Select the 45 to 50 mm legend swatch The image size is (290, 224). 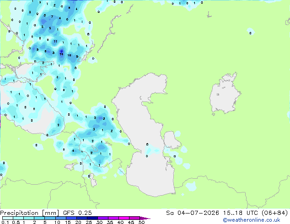click(134, 218)
